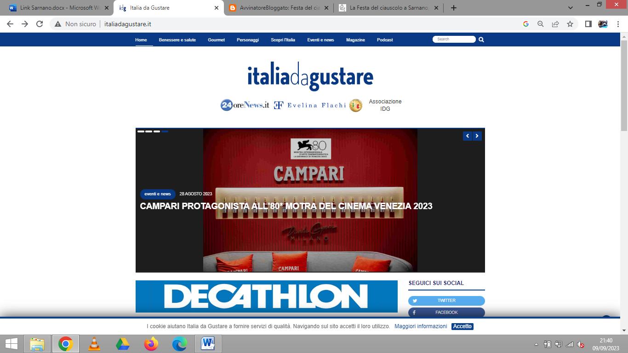Open the Eventi e news menu
628x353 pixels.
[x=320, y=40]
